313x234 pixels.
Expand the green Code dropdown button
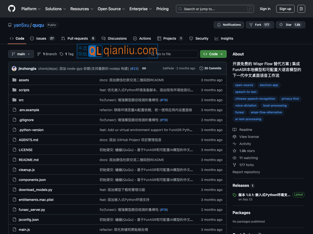[213, 54]
